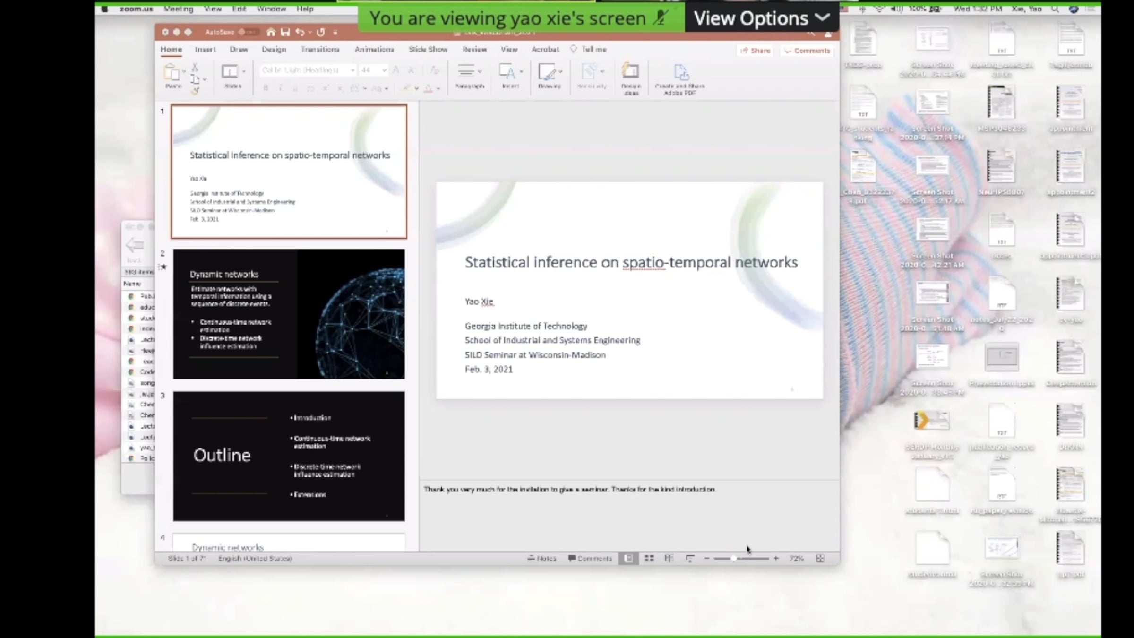Switch to the Design tab
The width and height of the screenshot is (1134, 638).
click(274, 49)
